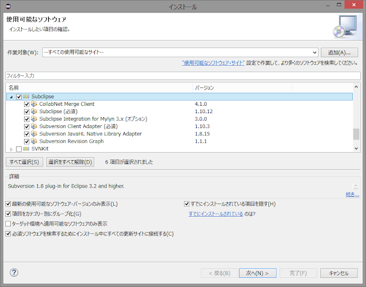Uncheck Subversion Client Adapter checkbox

pos(27,126)
